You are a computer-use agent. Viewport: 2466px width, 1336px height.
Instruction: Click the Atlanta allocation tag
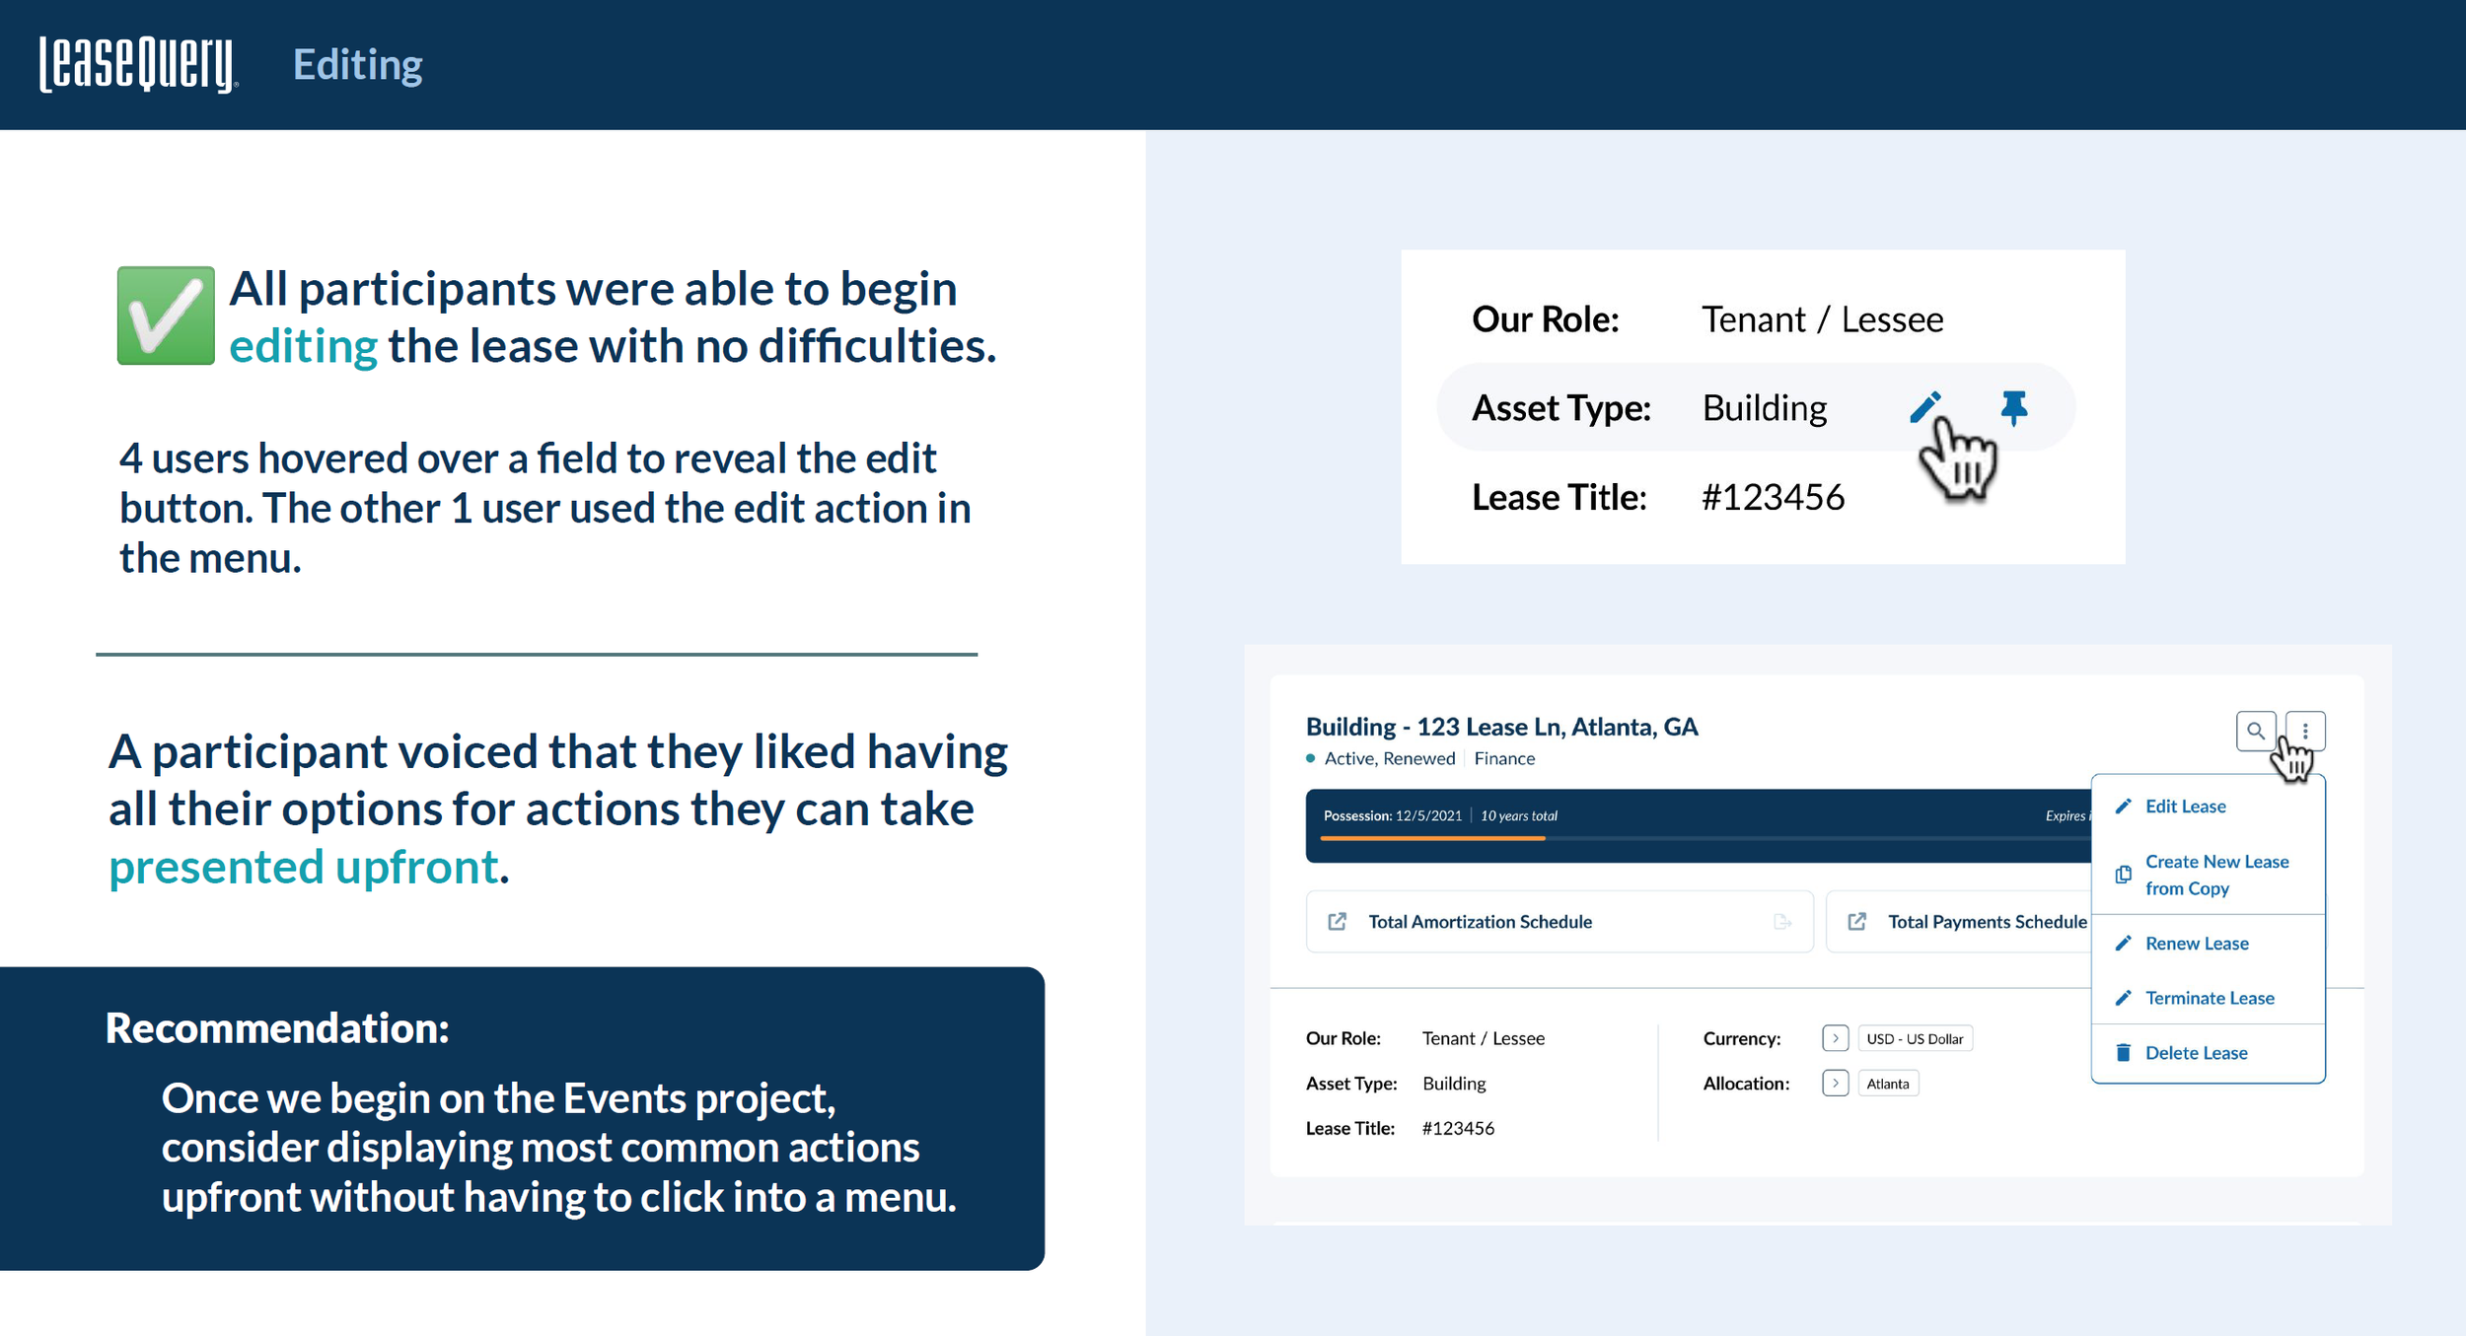click(1887, 1083)
